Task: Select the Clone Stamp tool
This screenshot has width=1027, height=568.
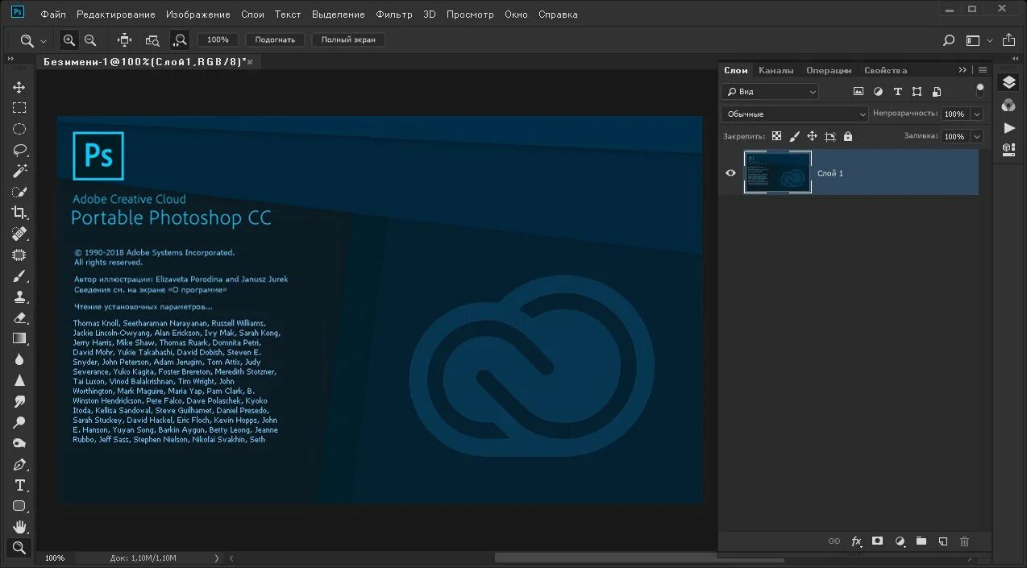Action: pos(19,296)
